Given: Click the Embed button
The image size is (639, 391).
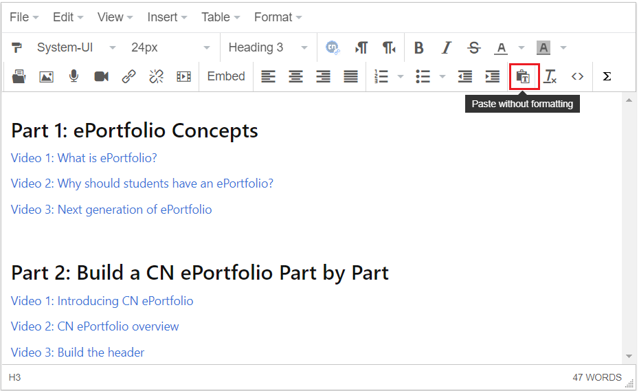Looking at the screenshot, I should coord(226,76).
